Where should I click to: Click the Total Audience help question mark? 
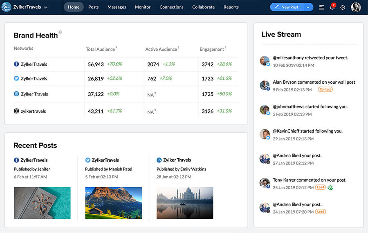click(116, 48)
